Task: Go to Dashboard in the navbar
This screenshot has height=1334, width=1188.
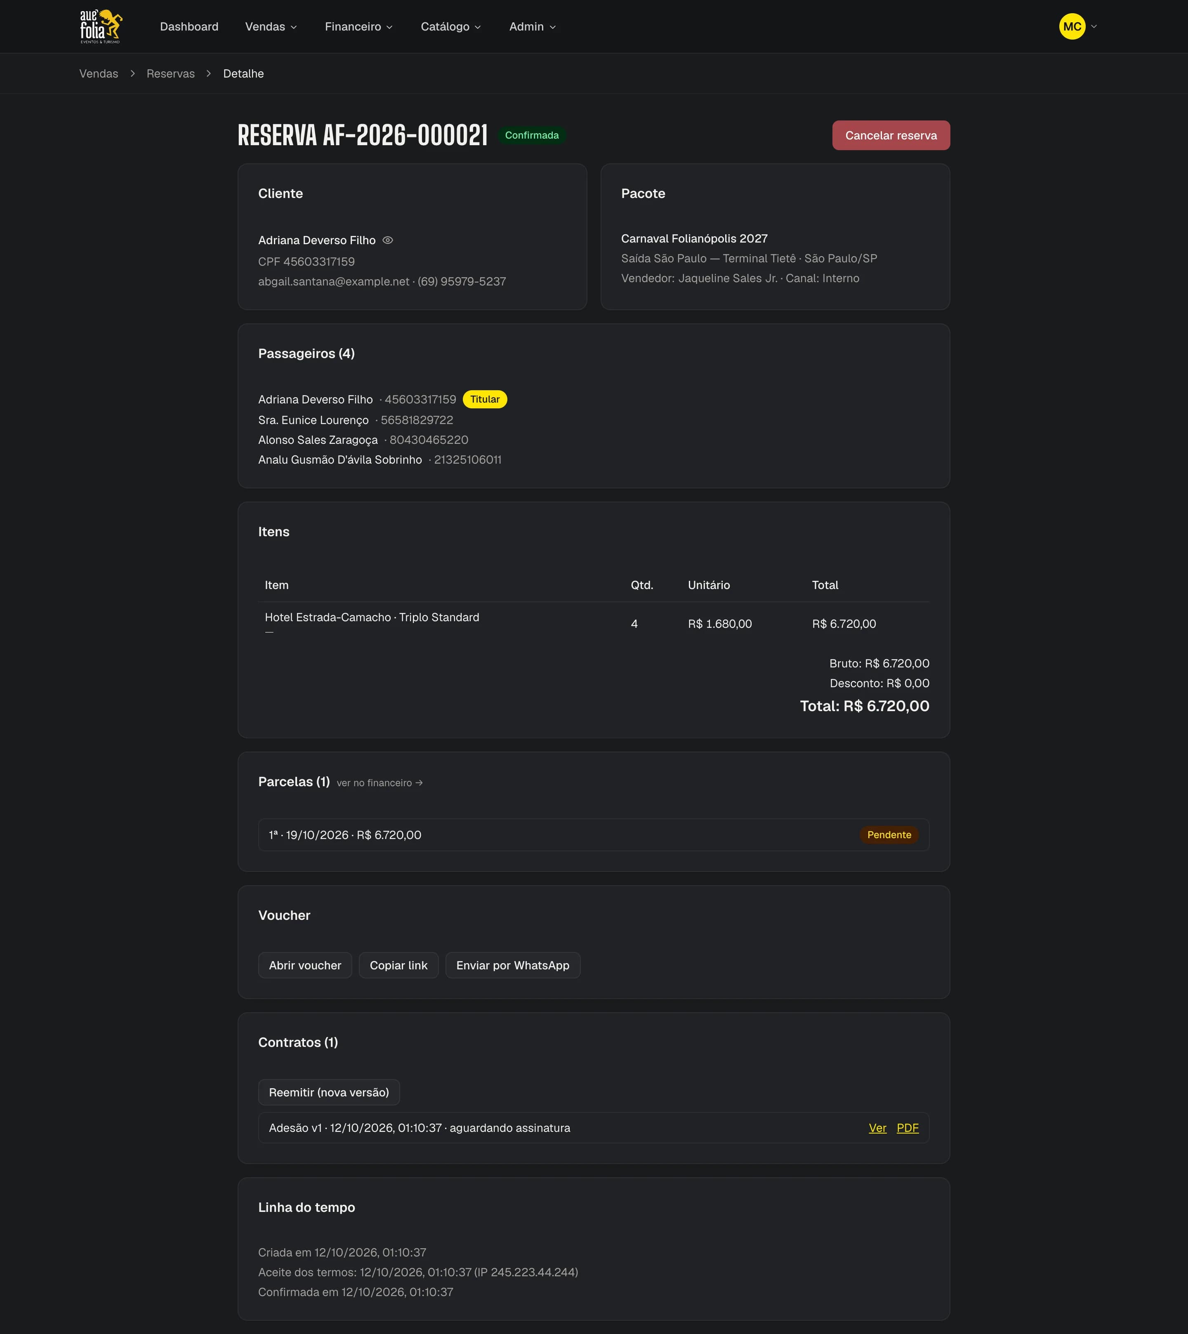Action: click(x=189, y=27)
